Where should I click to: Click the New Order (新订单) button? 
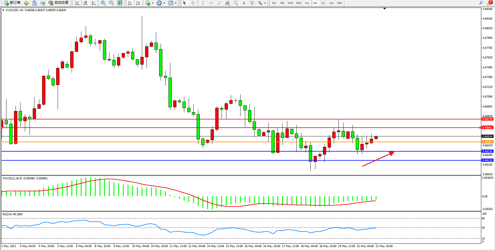tap(13, 3)
